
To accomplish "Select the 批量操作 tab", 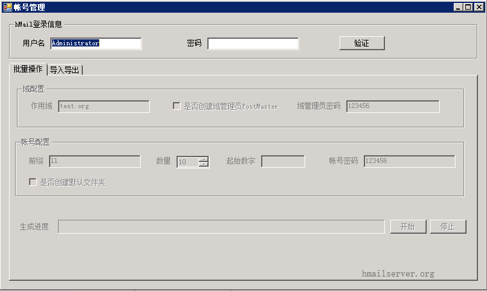I will pyautogui.click(x=28, y=69).
